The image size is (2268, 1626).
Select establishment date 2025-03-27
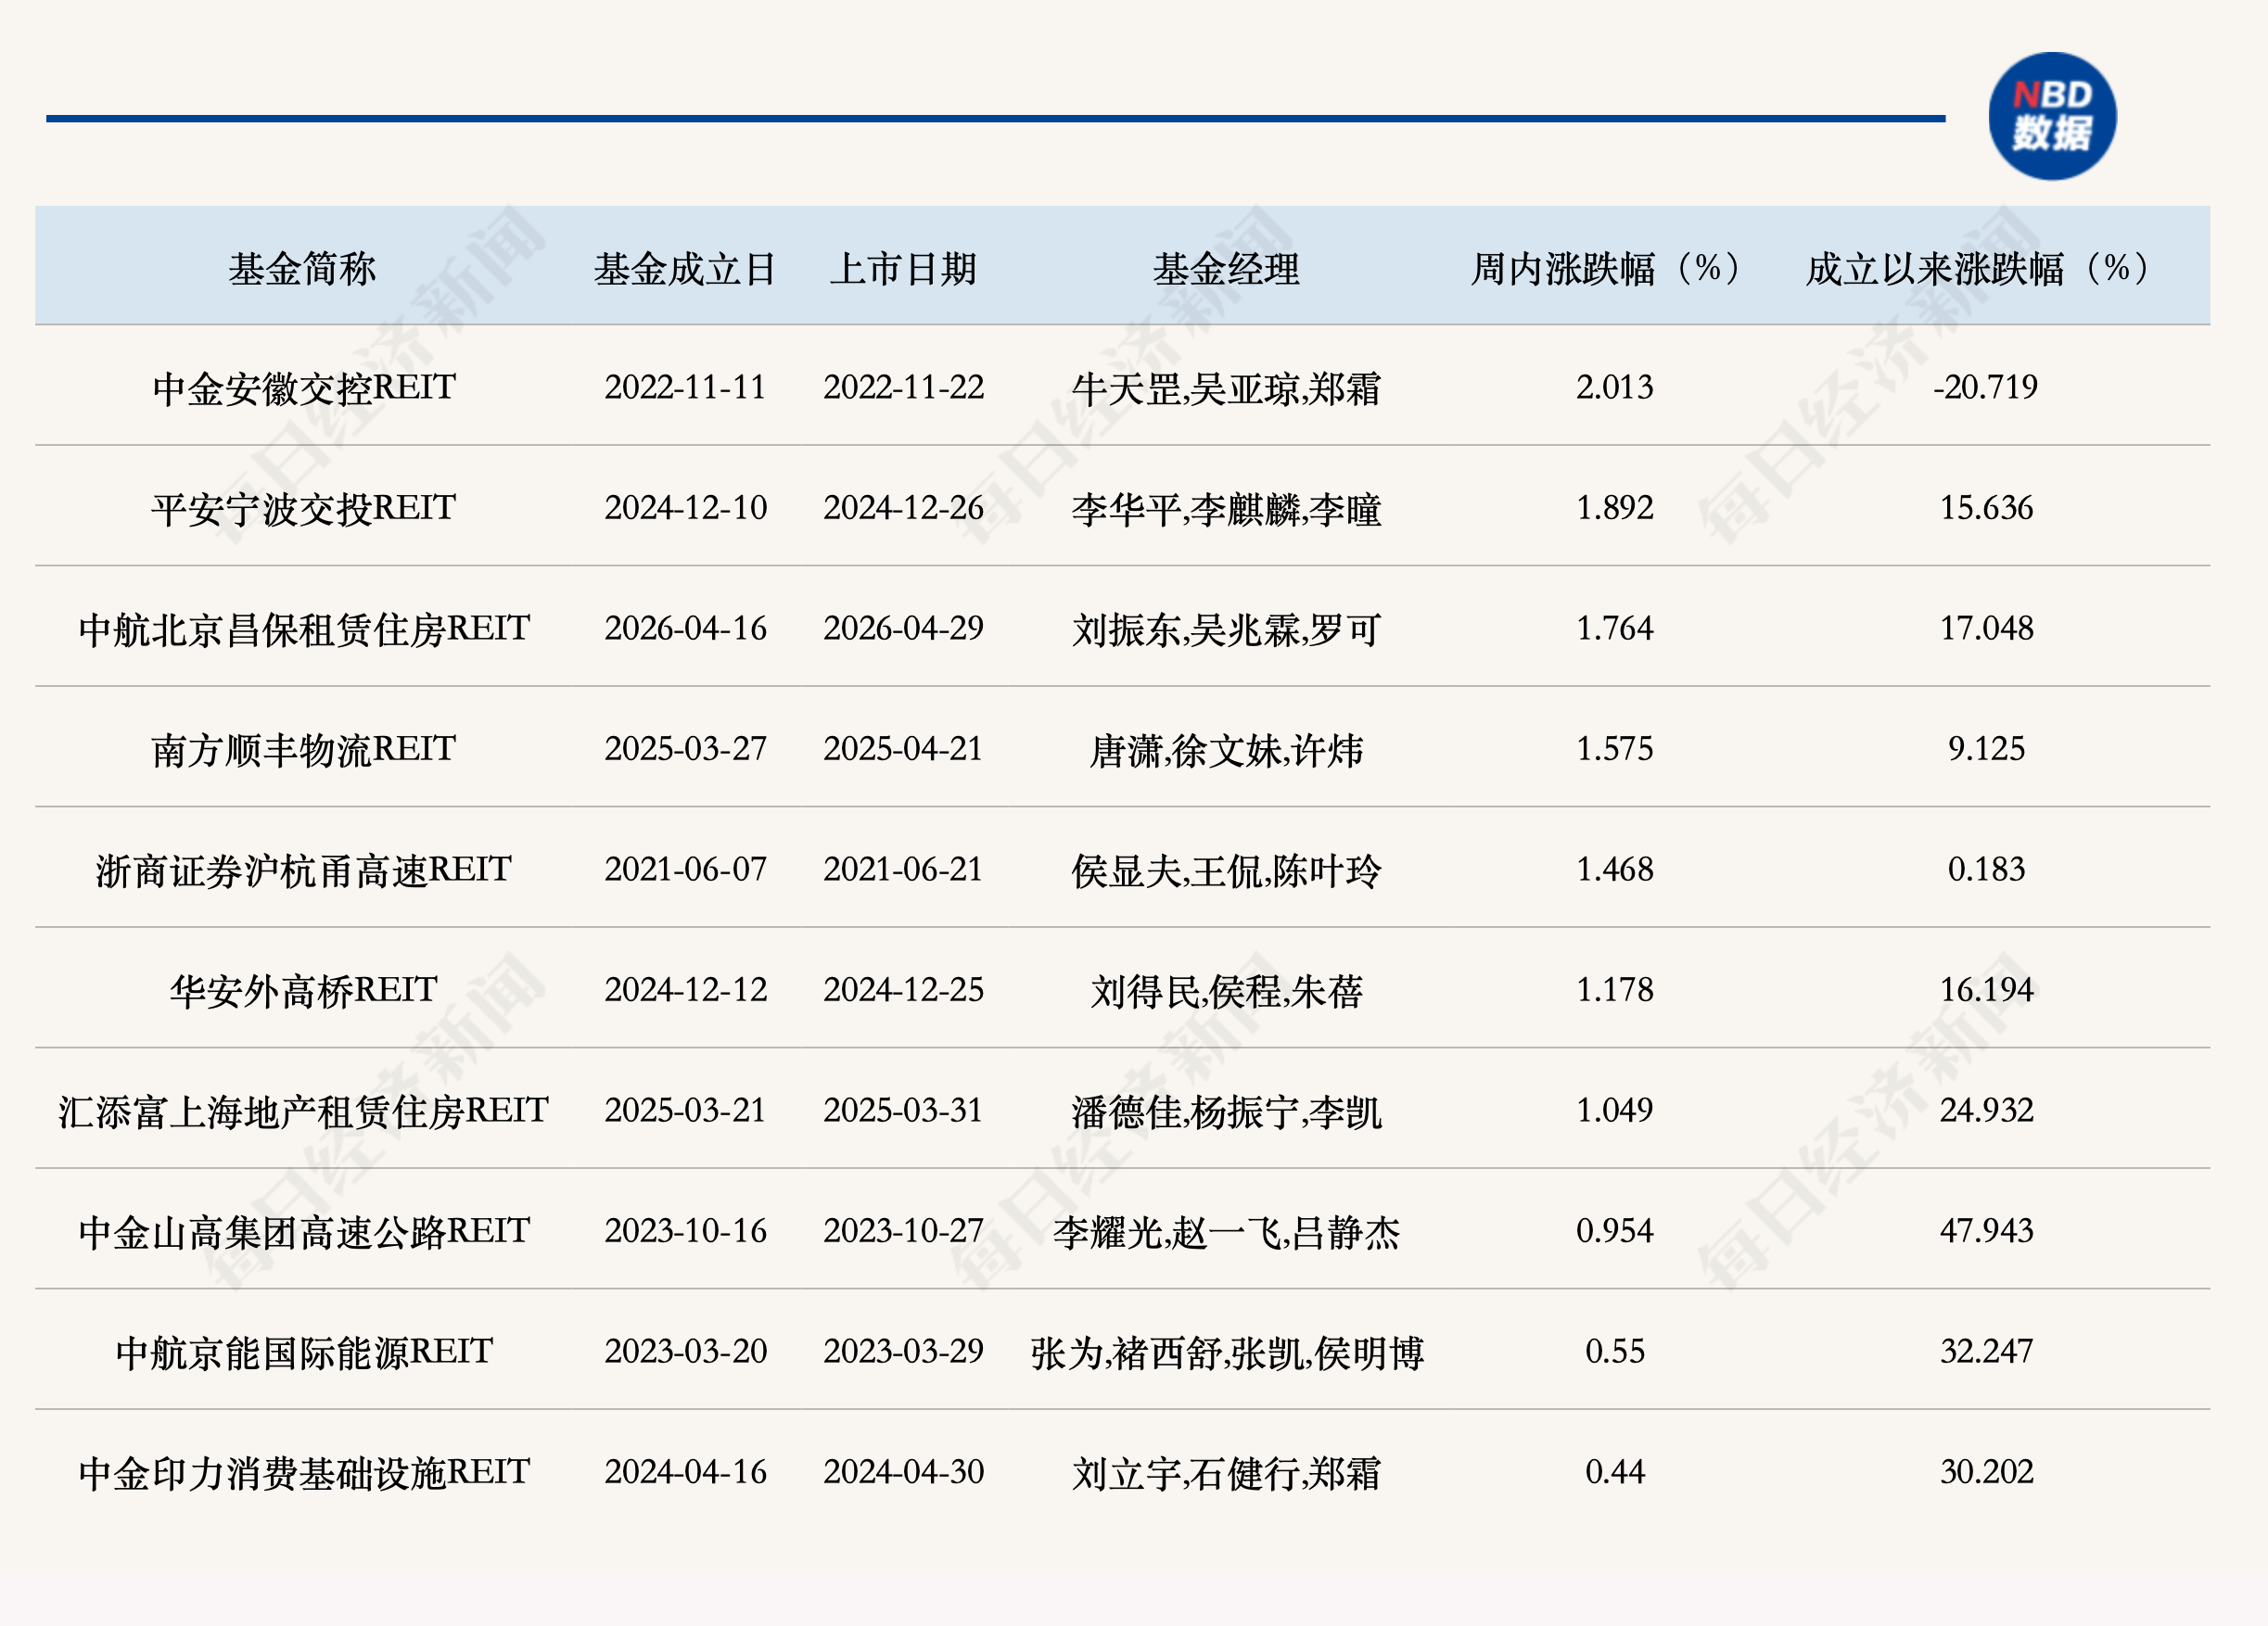(x=685, y=749)
